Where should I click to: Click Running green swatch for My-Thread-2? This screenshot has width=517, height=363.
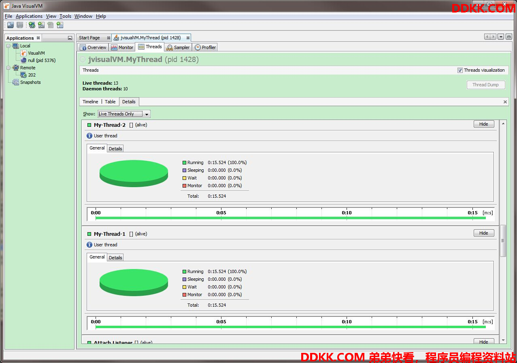tap(184, 162)
